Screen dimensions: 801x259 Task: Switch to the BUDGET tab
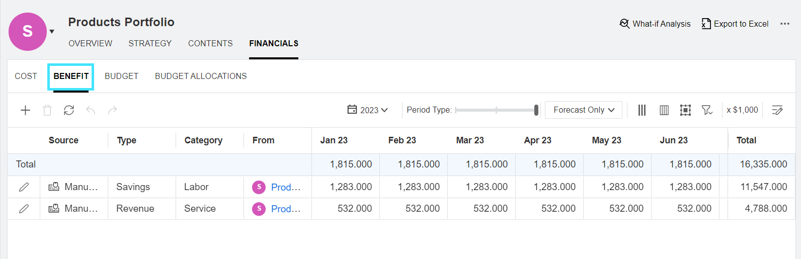click(121, 76)
